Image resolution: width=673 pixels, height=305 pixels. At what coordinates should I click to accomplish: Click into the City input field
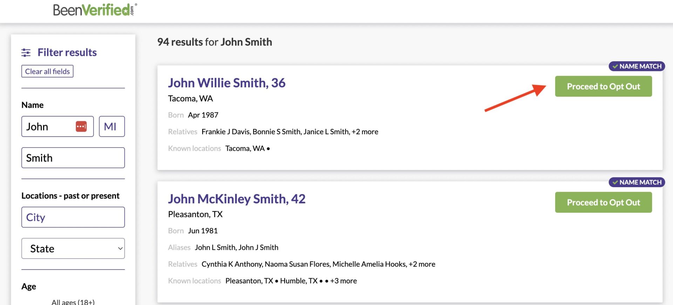click(x=73, y=217)
